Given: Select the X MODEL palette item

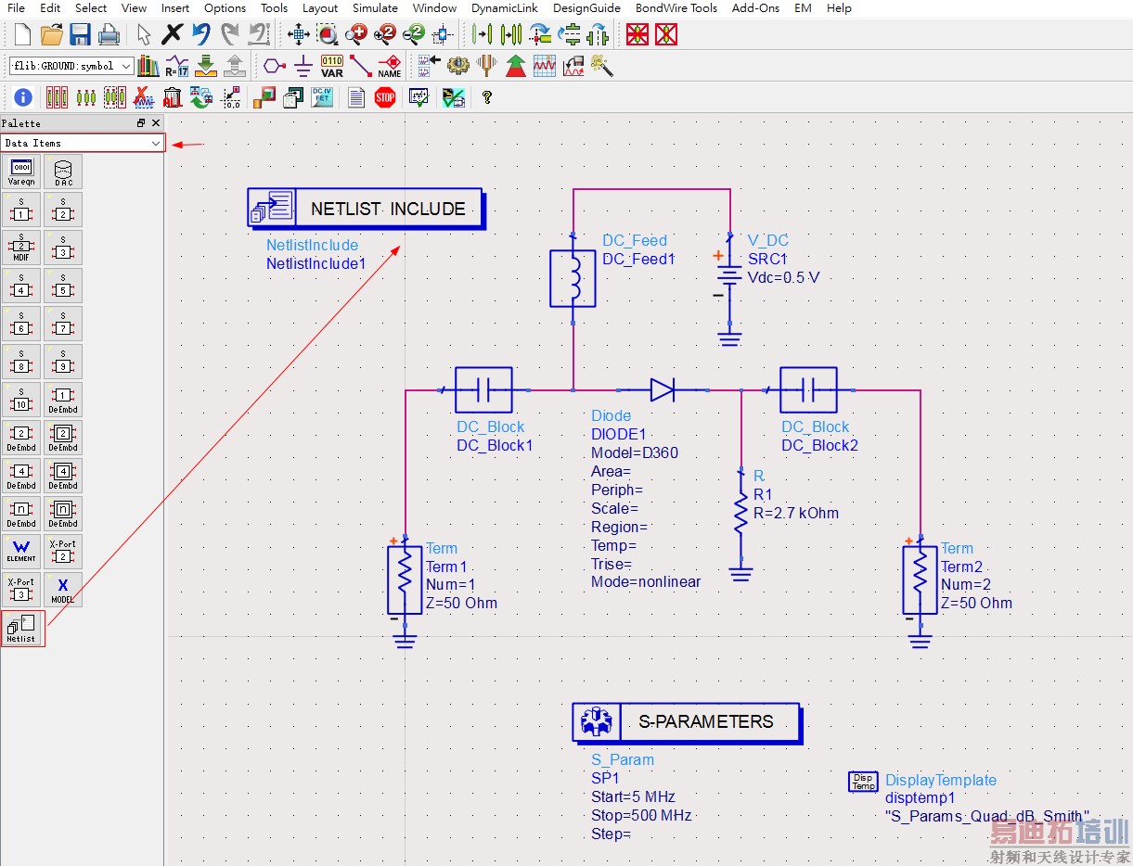Looking at the screenshot, I should [x=63, y=590].
